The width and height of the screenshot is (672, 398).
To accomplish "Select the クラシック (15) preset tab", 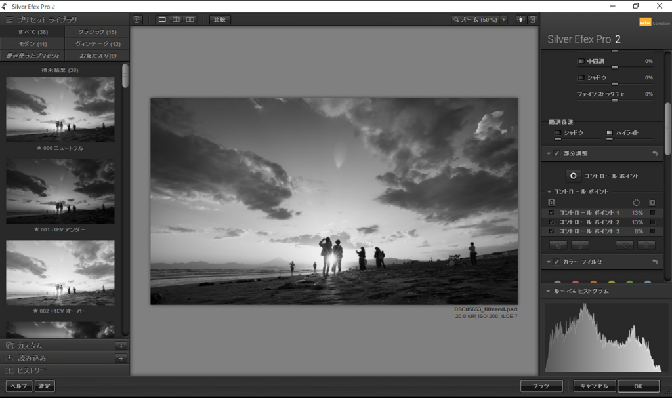I will (97, 32).
